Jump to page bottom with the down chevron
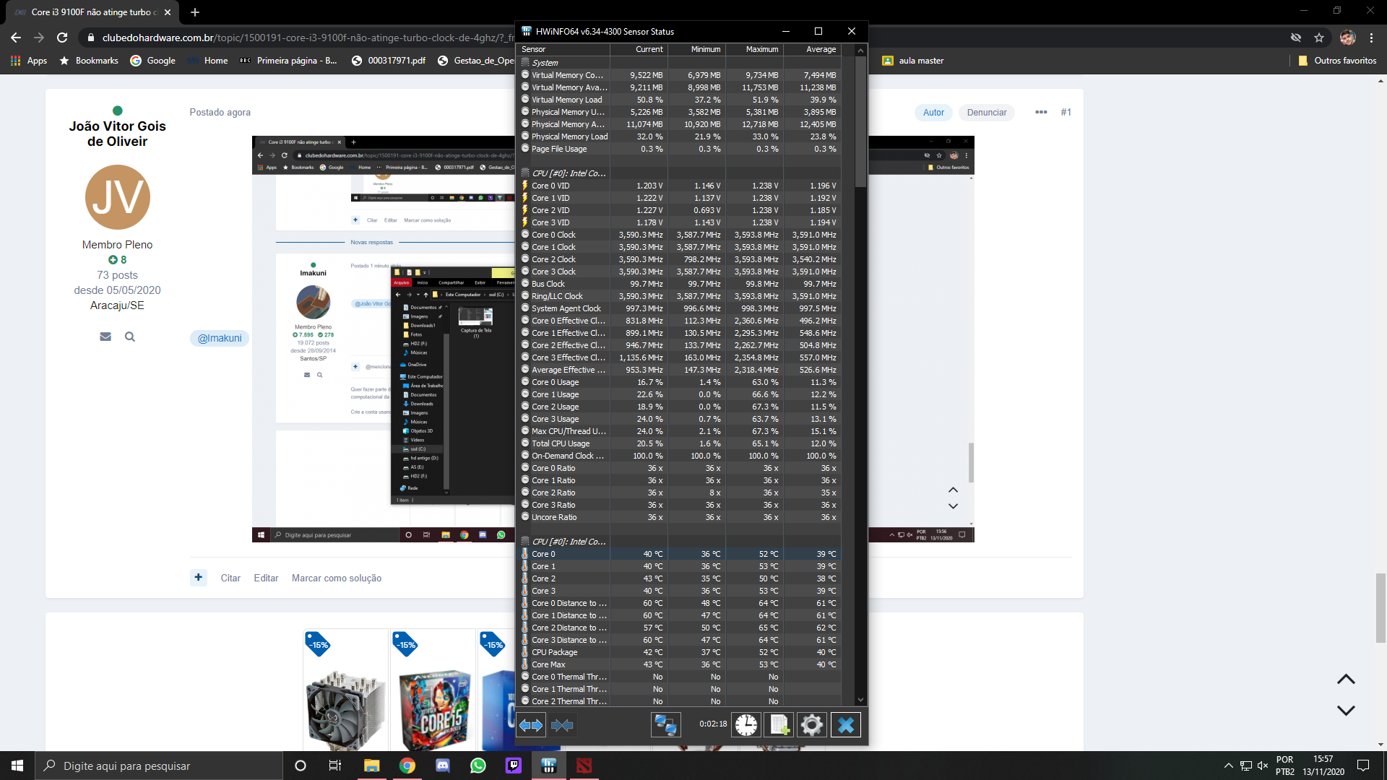The image size is (1387, 780). pos(1346,711)
